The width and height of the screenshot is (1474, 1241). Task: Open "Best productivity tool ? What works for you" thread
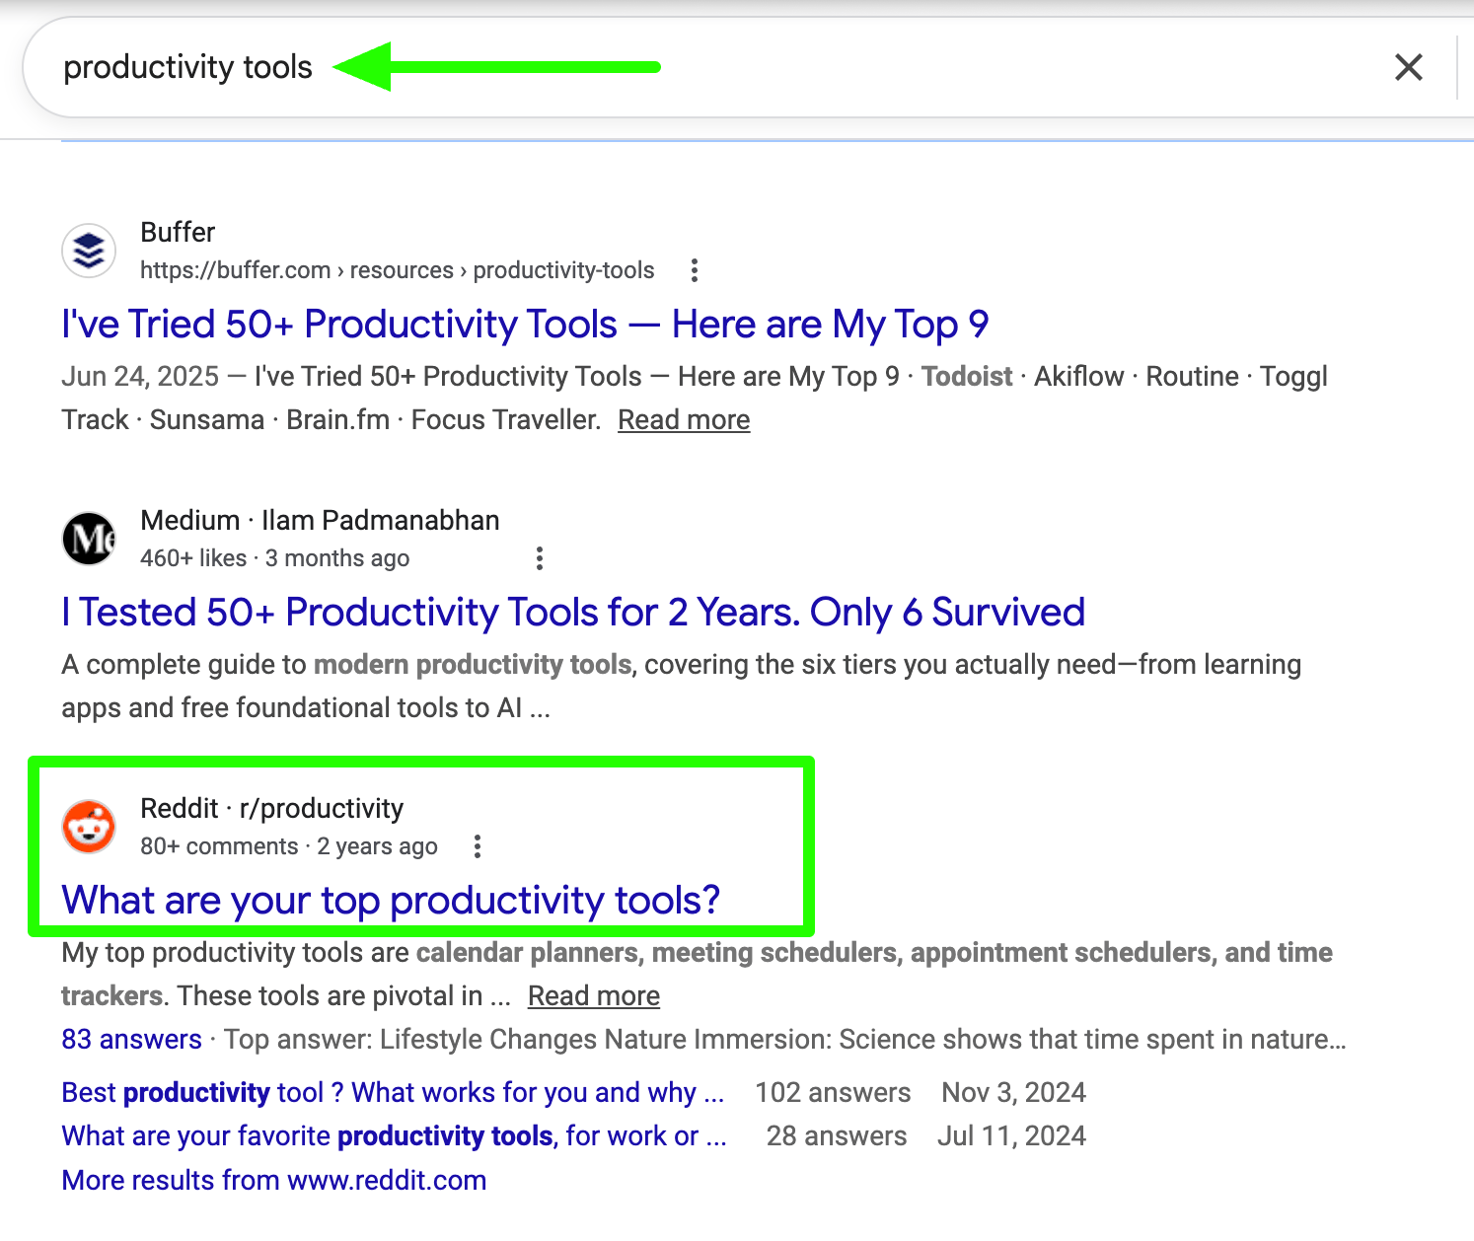pos(393,1093)
